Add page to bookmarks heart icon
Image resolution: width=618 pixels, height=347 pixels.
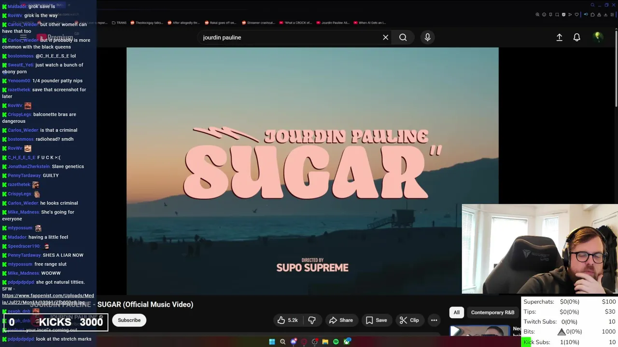pyautogui.click(x=576, y=14)
